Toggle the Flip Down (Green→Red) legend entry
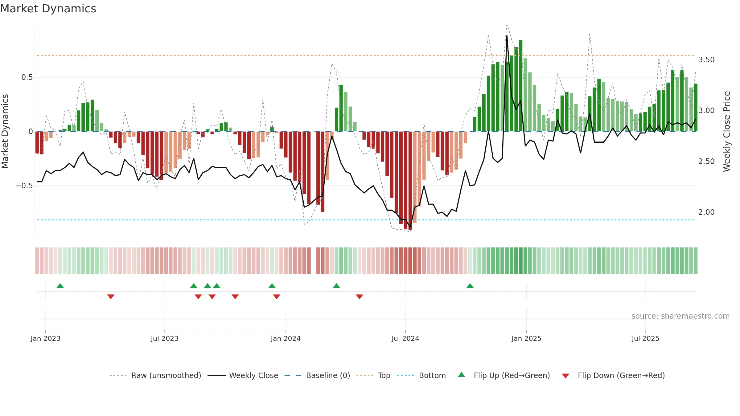 [613, 375]
